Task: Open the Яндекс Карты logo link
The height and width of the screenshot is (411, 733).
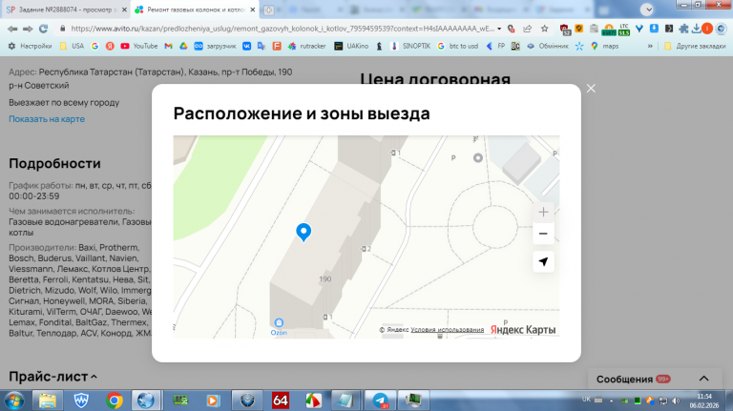Action: (x=523, y=330)
